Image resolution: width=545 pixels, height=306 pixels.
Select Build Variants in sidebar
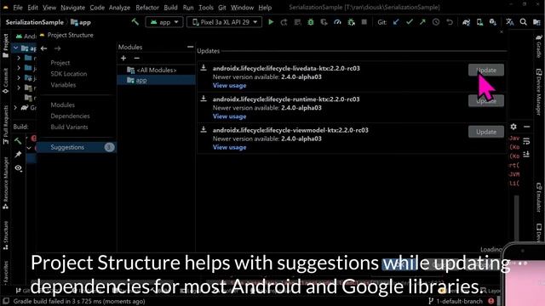coord(69,127)
